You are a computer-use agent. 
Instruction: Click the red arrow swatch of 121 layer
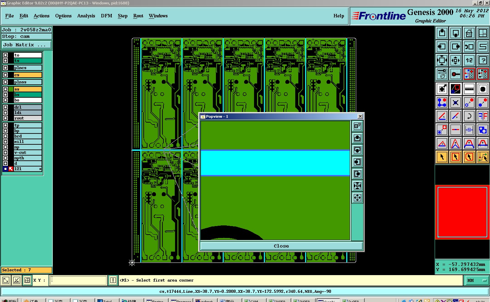tap(11, 169)
